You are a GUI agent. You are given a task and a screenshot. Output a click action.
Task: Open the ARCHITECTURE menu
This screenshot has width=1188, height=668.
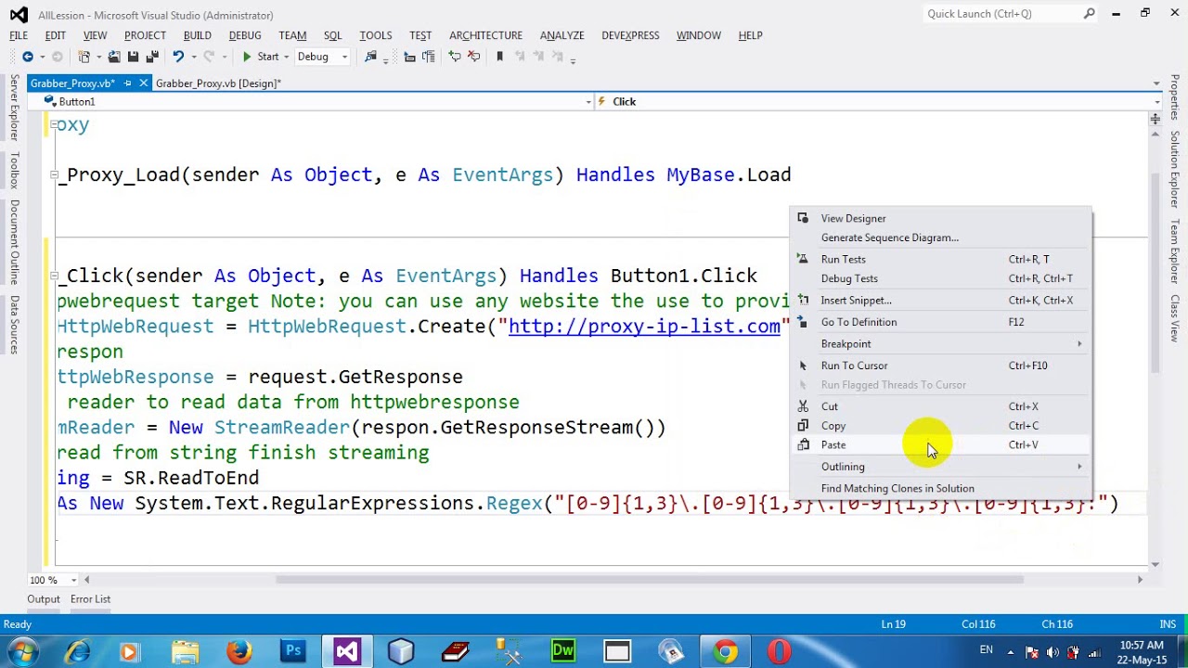click(485, 35)
